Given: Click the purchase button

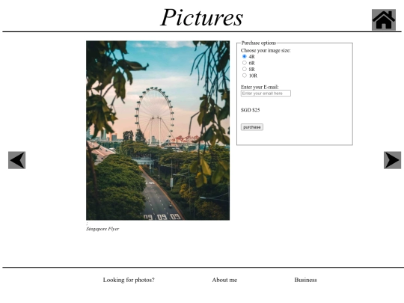Looking at the screenshot, I should coord(252,127).
